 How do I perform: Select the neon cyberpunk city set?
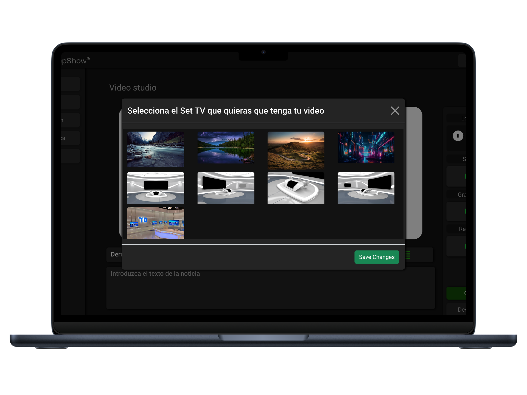[x=366, y=148]
